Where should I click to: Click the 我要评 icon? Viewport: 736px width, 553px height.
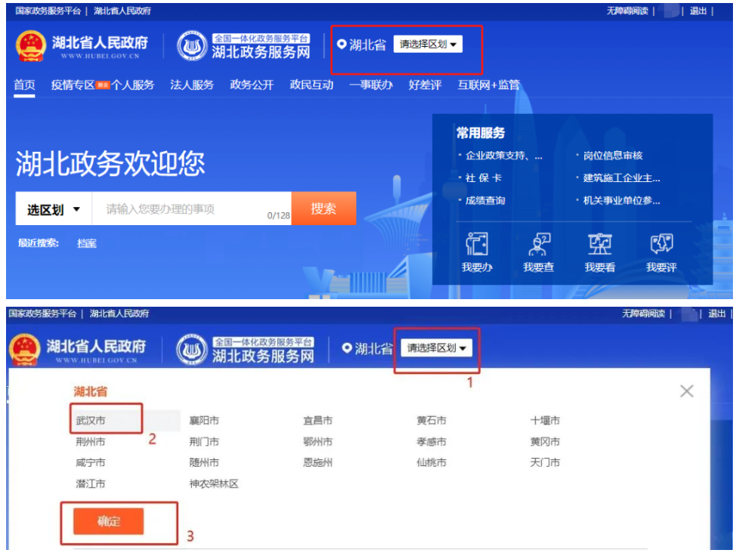coord(661,244)
